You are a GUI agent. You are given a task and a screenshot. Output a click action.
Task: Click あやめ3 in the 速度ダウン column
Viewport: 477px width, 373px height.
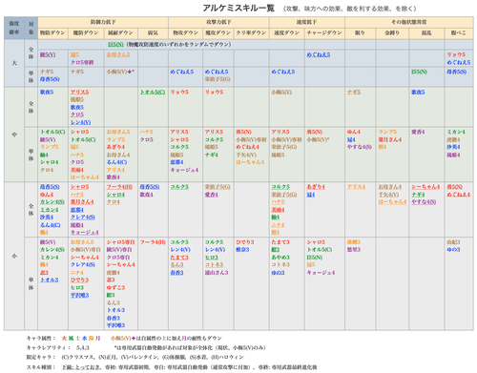(x=280, y=258)
